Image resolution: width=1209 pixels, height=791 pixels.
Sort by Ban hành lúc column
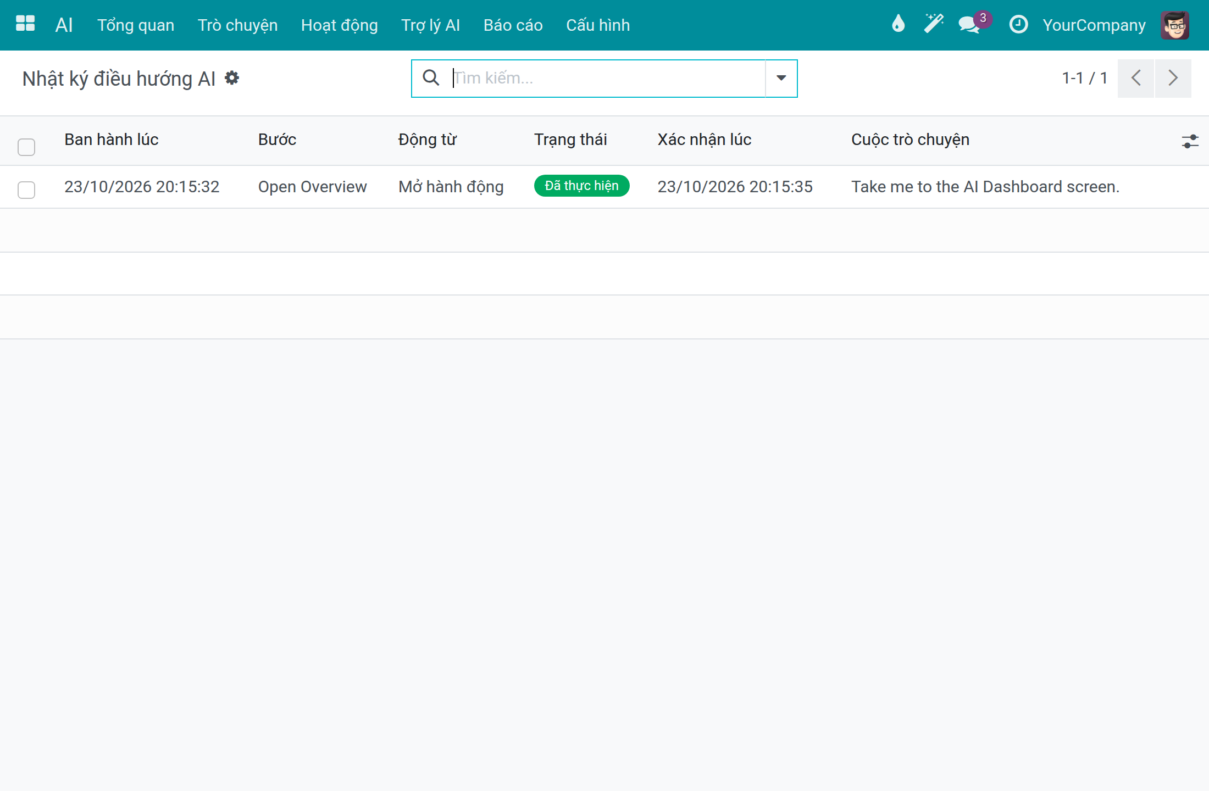click(112, 140)
